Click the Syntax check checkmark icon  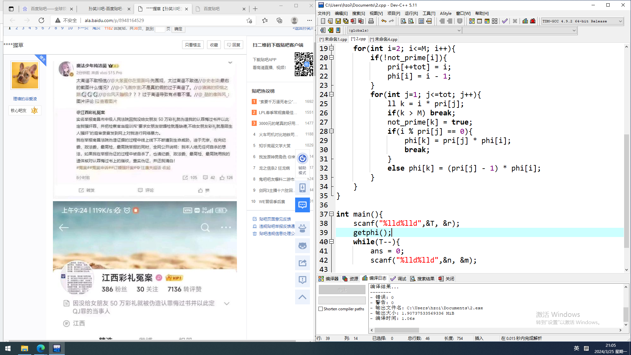point(505,21)
